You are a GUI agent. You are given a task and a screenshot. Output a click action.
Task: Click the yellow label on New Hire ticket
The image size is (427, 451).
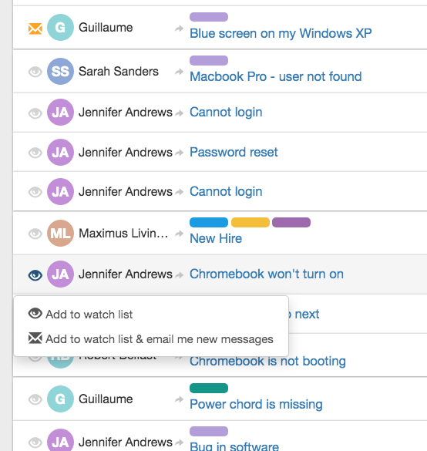(x=250, y=222)
